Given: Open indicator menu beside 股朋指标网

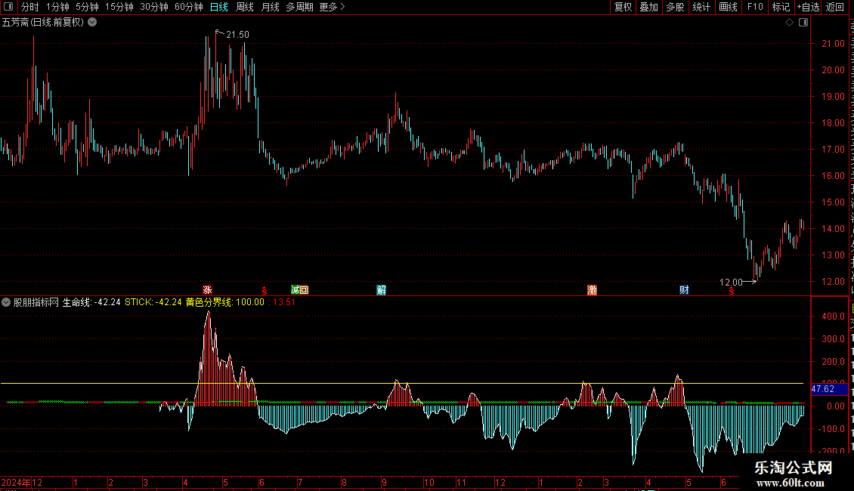Looking at the screenshot, I should (6, 302).
